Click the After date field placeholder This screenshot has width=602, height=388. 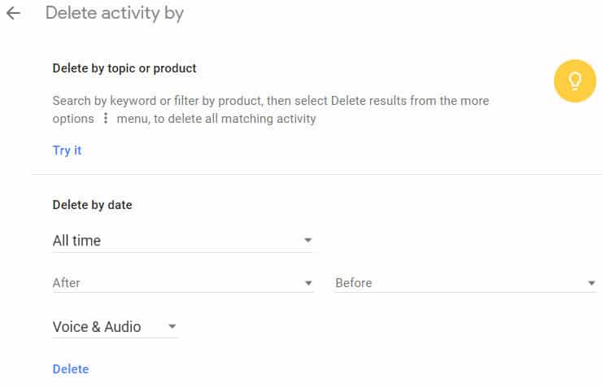pyautogui.click(x=67, y=283)
